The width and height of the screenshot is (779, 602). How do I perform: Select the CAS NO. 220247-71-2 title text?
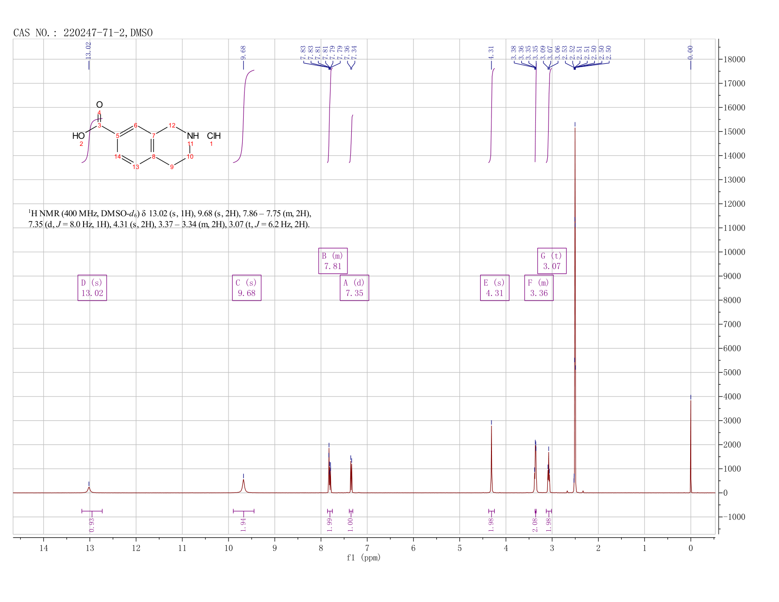coord(83,33)
